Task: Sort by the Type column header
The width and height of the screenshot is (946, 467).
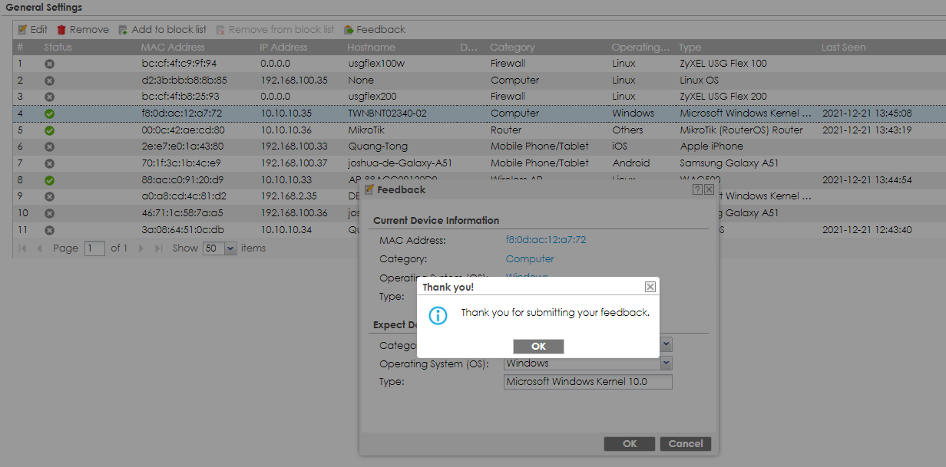Action: pos(690,48)
